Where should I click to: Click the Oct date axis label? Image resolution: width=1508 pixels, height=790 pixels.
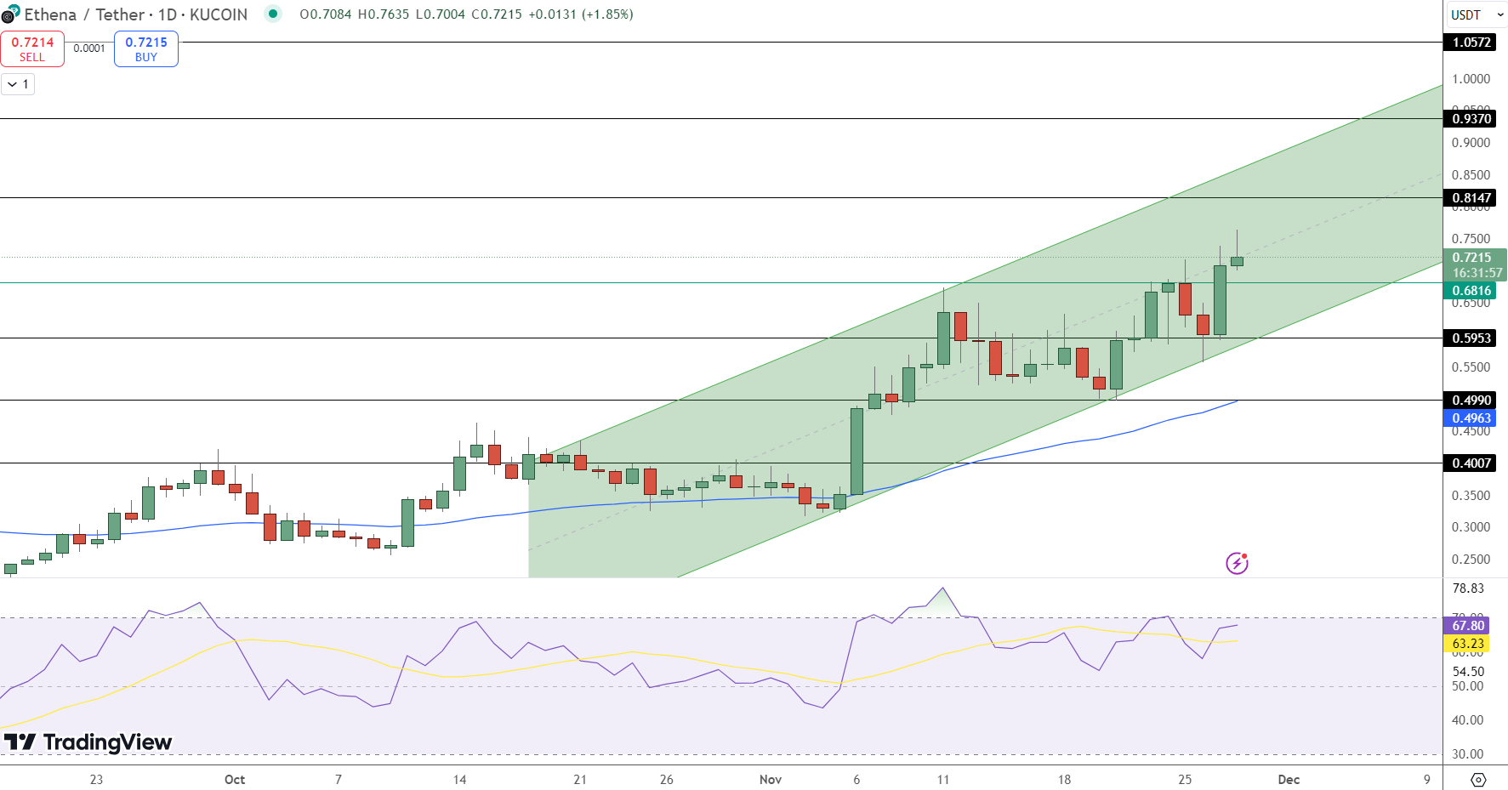(235, 780)
